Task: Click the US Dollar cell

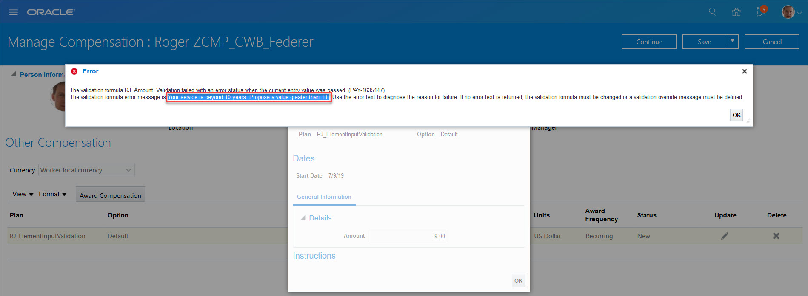Action: tap(548, 236)
